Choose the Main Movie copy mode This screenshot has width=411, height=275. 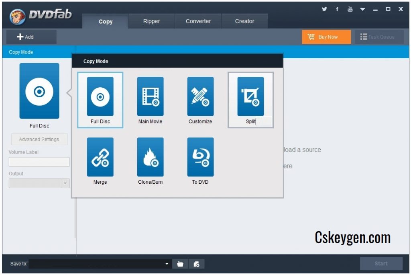point(150,100)
